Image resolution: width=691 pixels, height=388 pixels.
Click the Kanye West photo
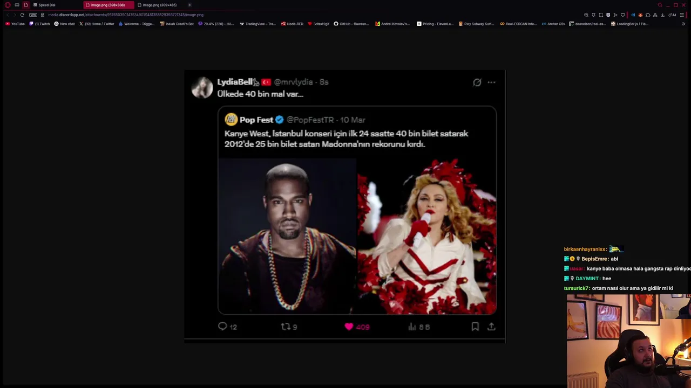(x=287, y=236)
